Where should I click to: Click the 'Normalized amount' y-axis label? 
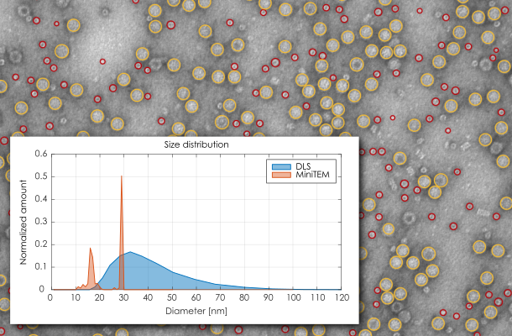[x=24, y=222]
